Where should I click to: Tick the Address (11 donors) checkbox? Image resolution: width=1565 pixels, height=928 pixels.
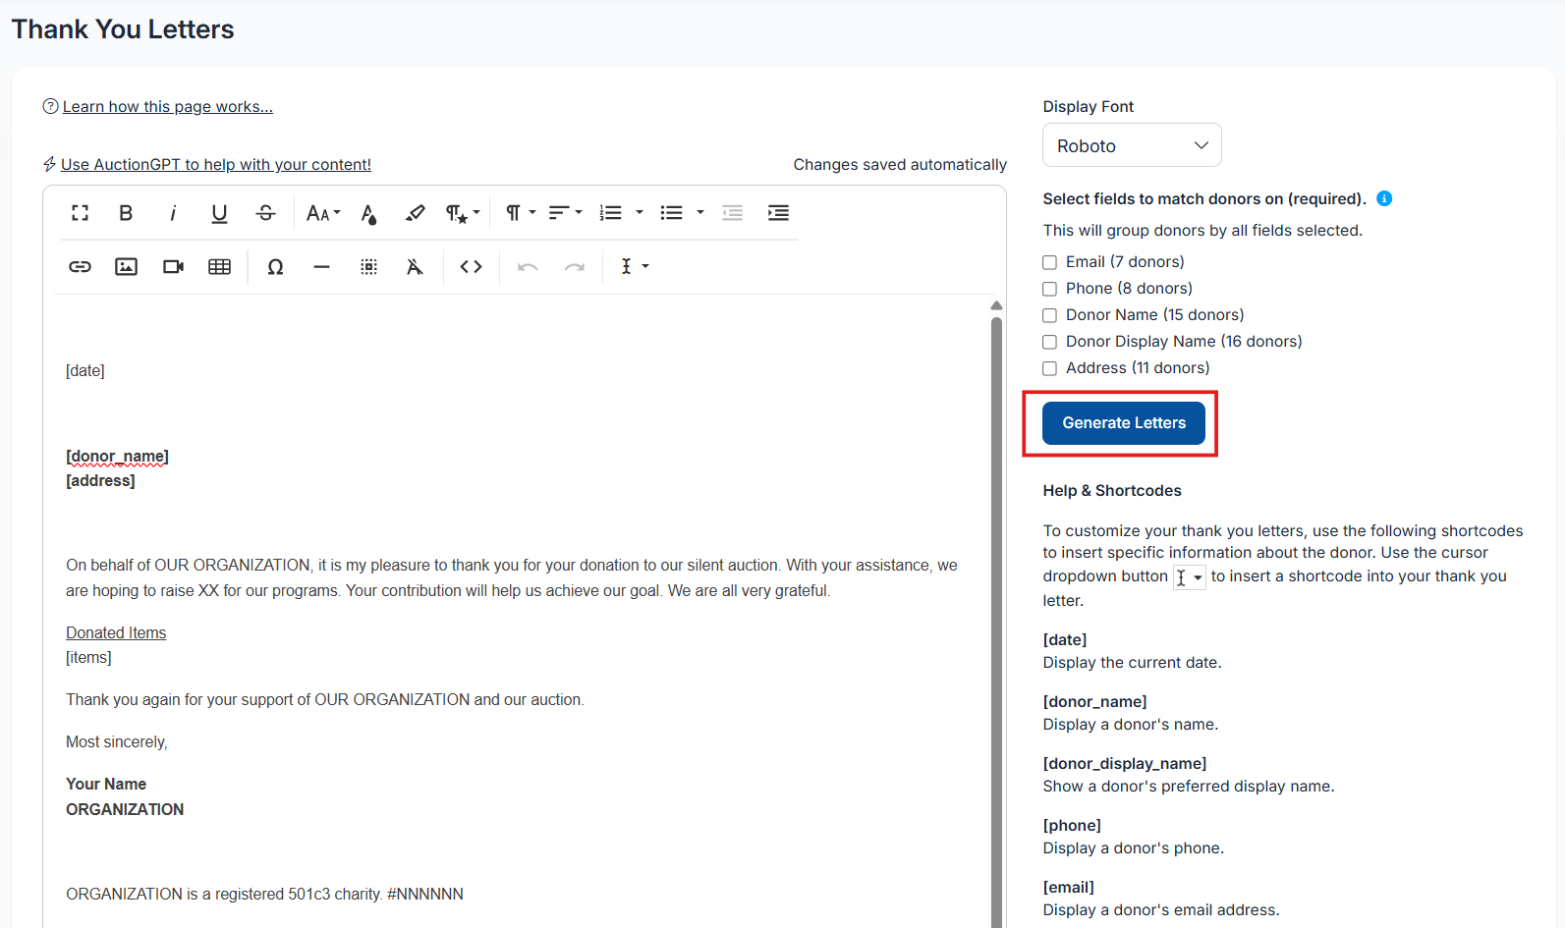(1049, 368)
